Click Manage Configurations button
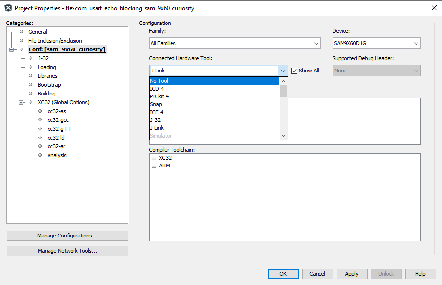The width and height of the screenshot is (442, 285). pos(68,236)
